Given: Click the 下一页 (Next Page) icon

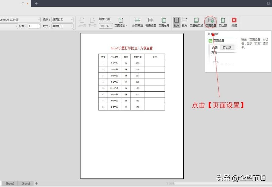Looking at the screenshot, I should [92, 22].
